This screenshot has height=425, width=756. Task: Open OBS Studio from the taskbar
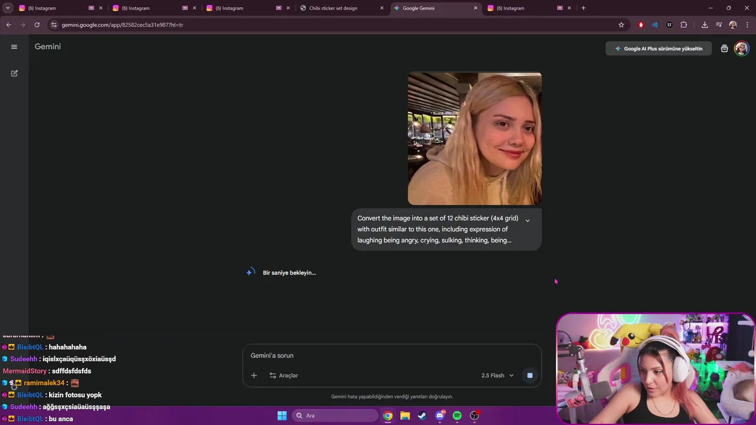pos(474,416)
